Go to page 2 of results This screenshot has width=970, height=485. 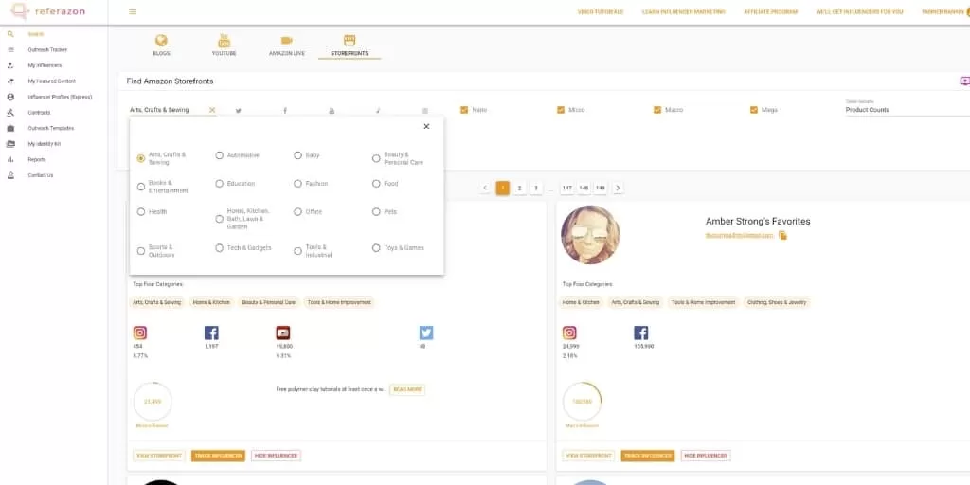[x=520, y=189]
